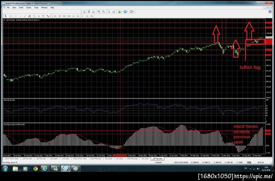Open the chart Templates button
This screenshot has width=275, height=181.
[x=131, y=12]
